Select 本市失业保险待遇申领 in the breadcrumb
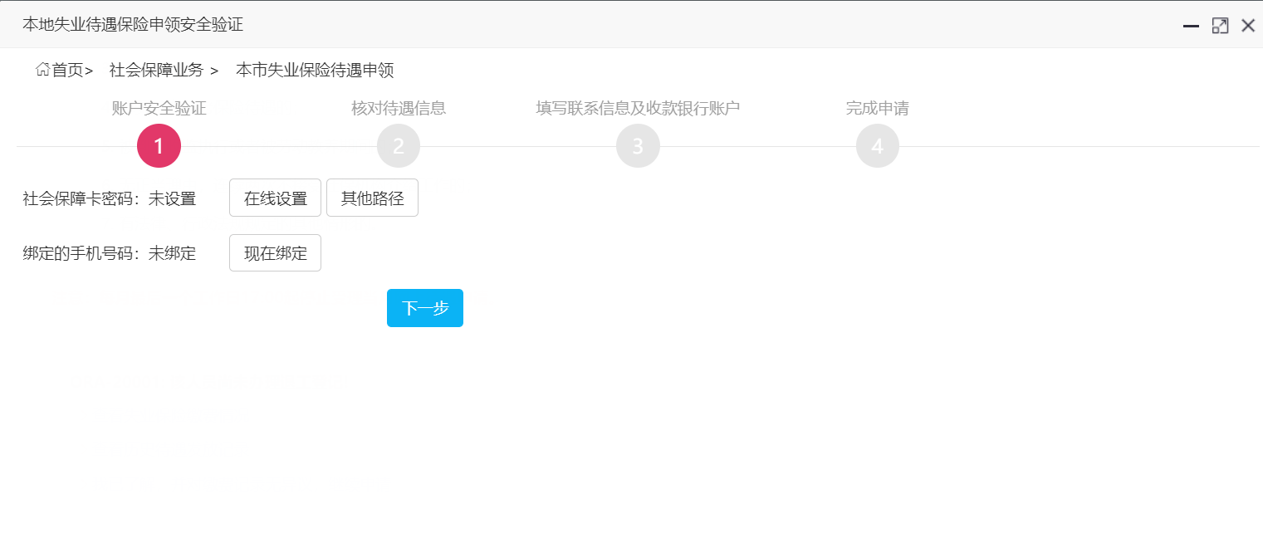This screenshot has width=1263, height=543. (316, 70)
